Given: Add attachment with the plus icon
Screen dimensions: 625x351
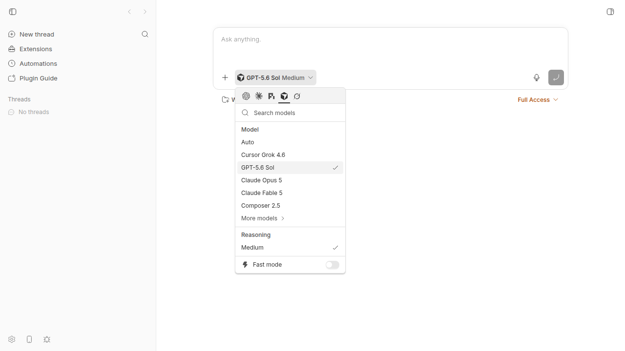Looking at the screenshot, I should tap(225, 78).
